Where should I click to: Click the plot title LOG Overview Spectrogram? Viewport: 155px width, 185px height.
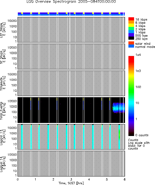(x=71, y=1)
